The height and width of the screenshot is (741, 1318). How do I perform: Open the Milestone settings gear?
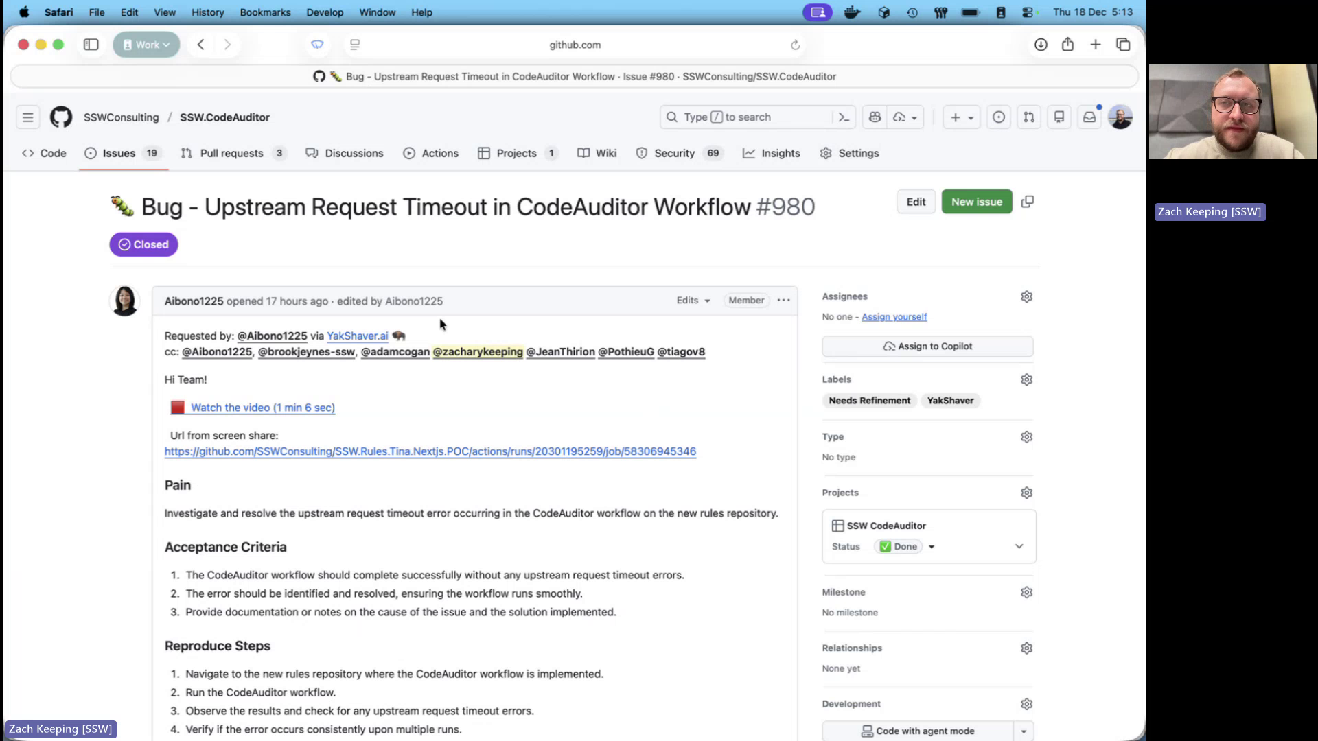point(1026,591)
